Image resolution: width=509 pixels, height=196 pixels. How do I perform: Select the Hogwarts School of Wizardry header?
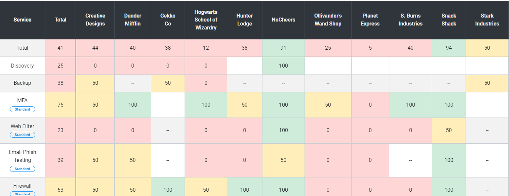pos(206,20)
